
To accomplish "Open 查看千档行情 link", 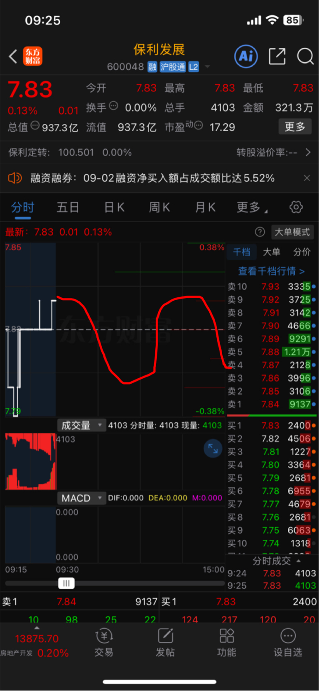I will [271, 271].
